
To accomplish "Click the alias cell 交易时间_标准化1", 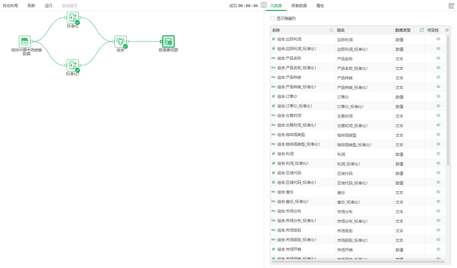I will [x=365, y=126].
